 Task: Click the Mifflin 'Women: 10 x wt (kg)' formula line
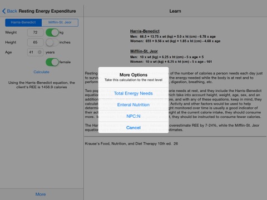171,62
